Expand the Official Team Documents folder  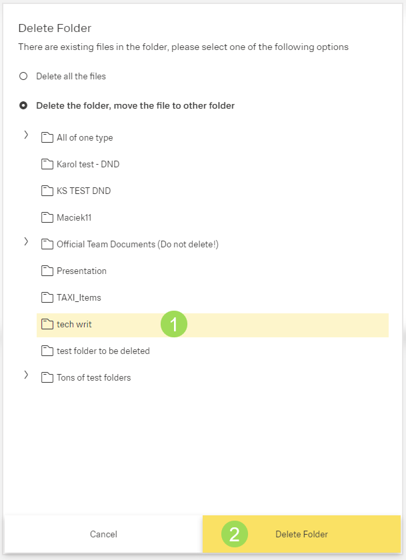(26, 241)
